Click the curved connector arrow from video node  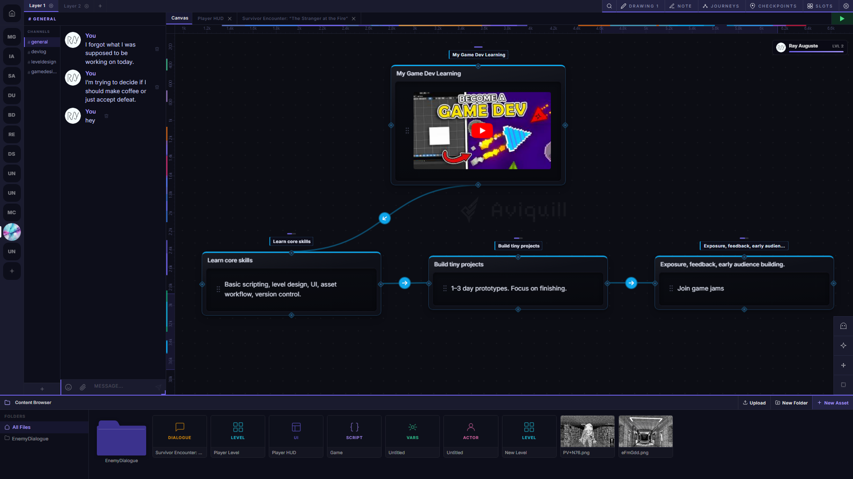pos(385,218)
